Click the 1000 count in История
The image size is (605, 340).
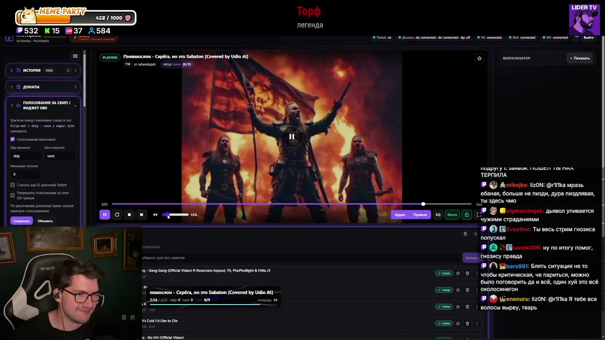pyautogui.click(x=49, y=70)
